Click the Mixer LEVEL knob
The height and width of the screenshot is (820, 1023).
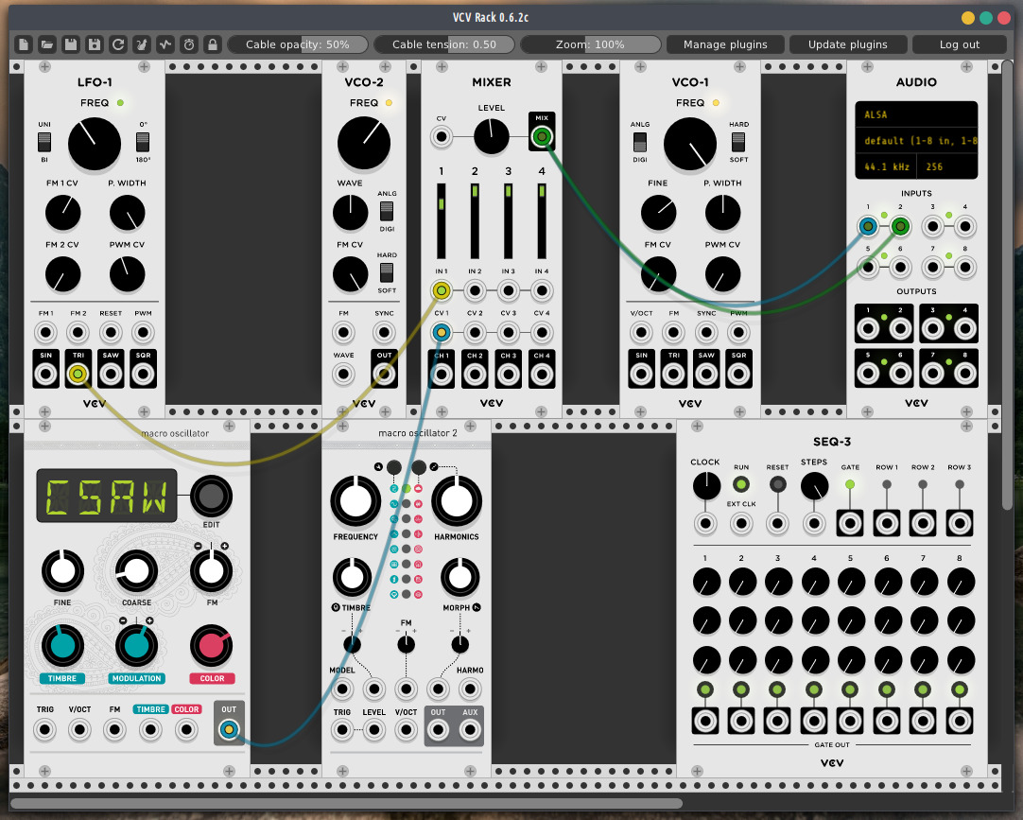492,136
